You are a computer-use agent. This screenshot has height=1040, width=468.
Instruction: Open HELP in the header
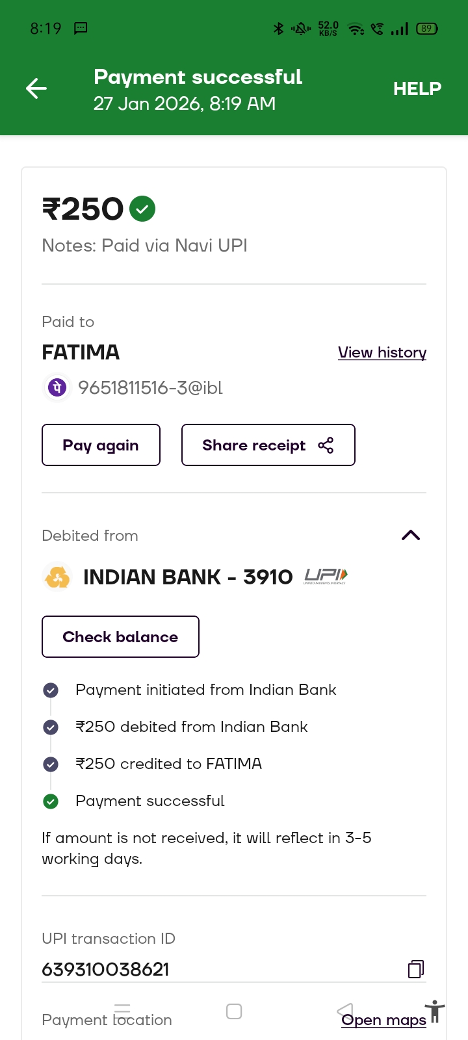(x=417, y=88)
